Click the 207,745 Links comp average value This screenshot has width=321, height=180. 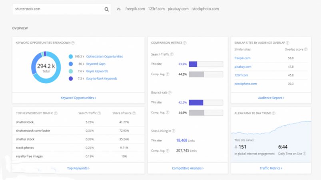[x=186, y=151]
